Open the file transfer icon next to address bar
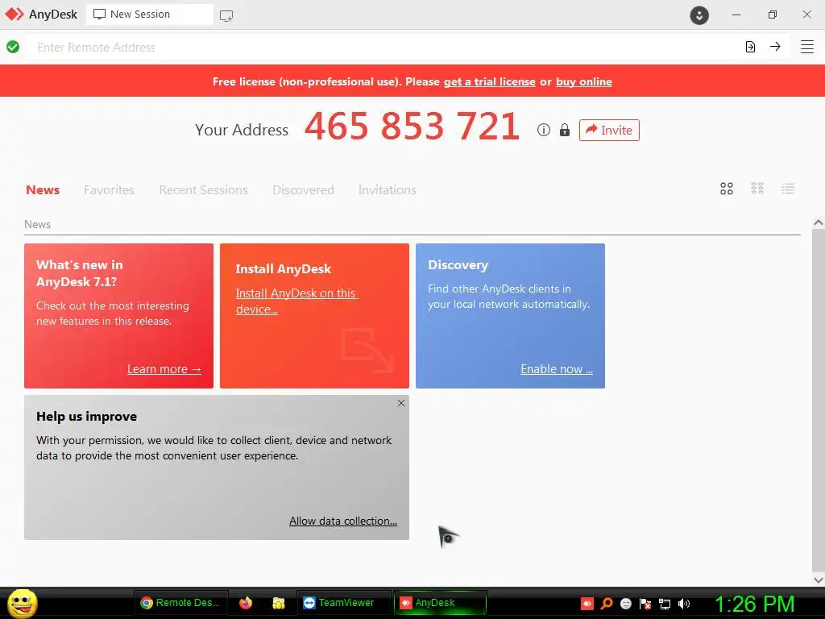This screenshot has height=619, width=825. point(750,47)
